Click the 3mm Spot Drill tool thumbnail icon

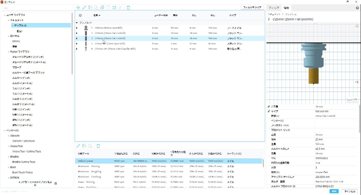point(86,44)
